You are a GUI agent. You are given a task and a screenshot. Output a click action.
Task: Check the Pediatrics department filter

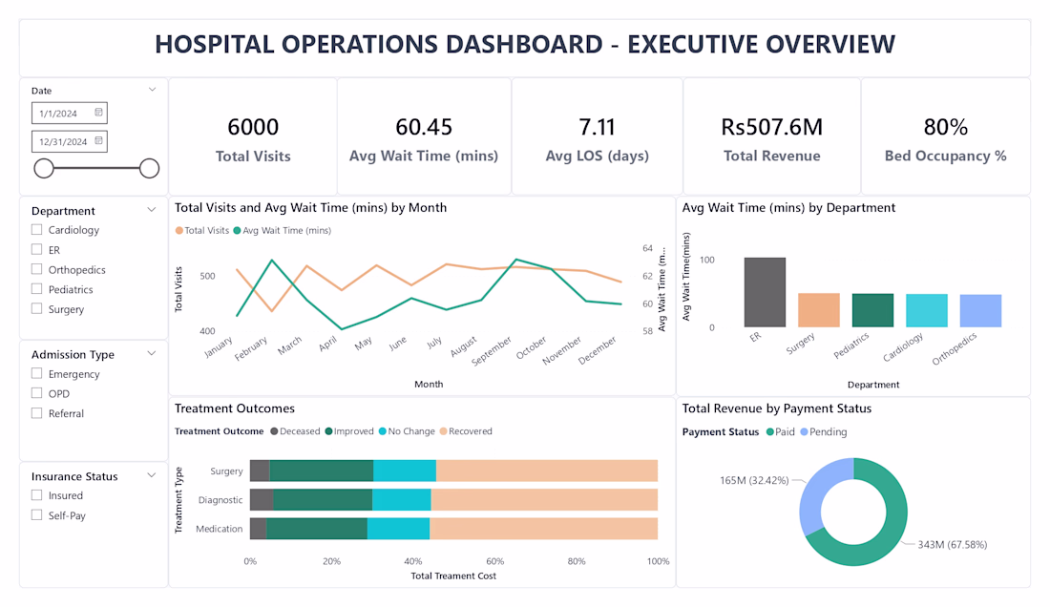coord(37,289)
